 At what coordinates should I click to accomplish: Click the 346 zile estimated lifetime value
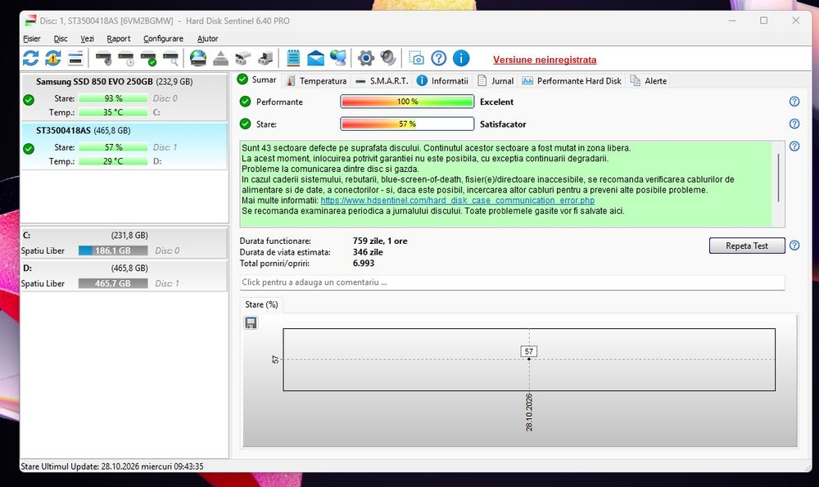click(368, 252)
